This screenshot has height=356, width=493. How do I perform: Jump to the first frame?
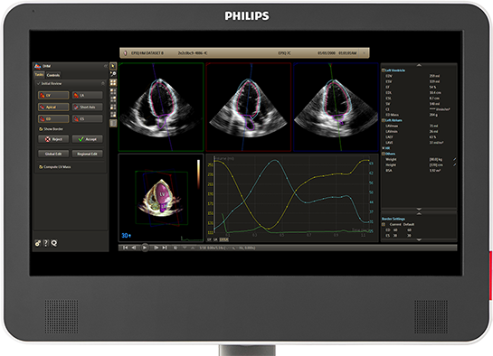click(x=125, y=248)
